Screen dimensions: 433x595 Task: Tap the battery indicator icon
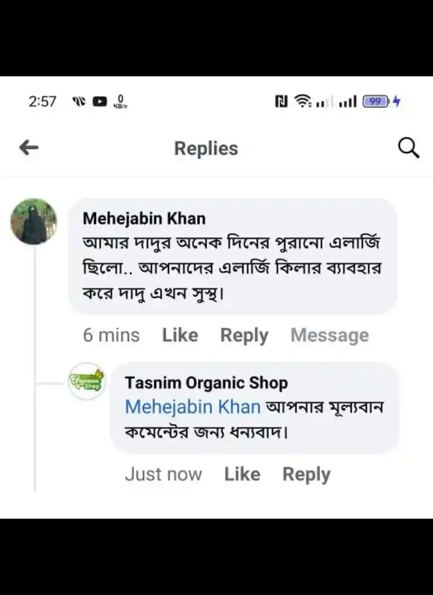(x=376, y=102)
